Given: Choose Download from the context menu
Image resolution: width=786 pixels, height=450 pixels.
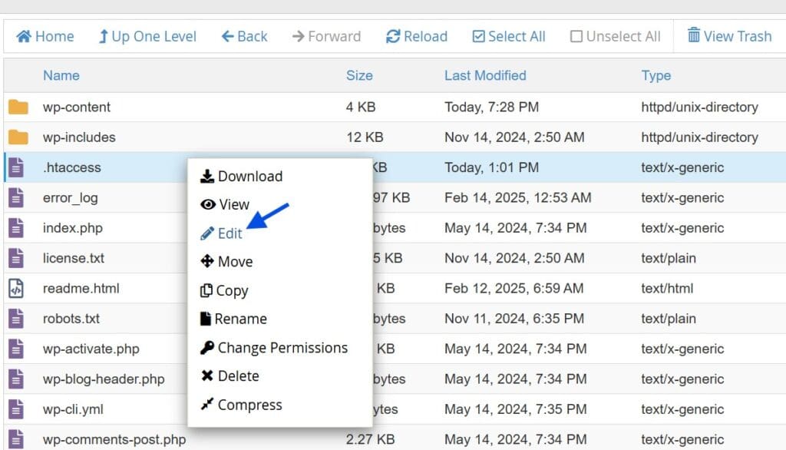Looking at the screenshot, I should point(242,176).
